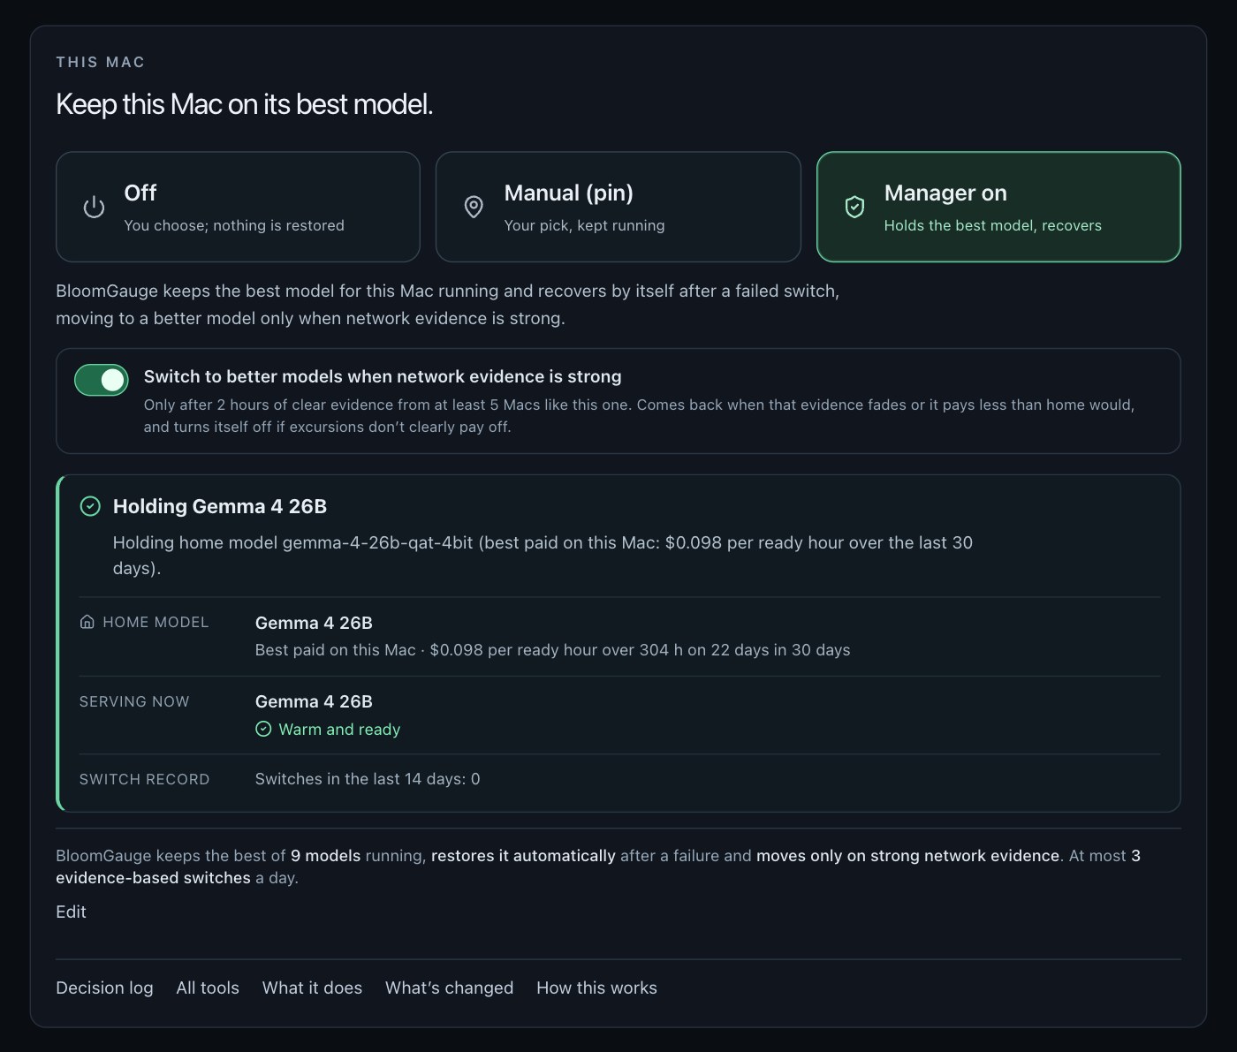This screenshot has height=1052, width=1237.
Task: Open the Edit link
Action: coord(71,912)
